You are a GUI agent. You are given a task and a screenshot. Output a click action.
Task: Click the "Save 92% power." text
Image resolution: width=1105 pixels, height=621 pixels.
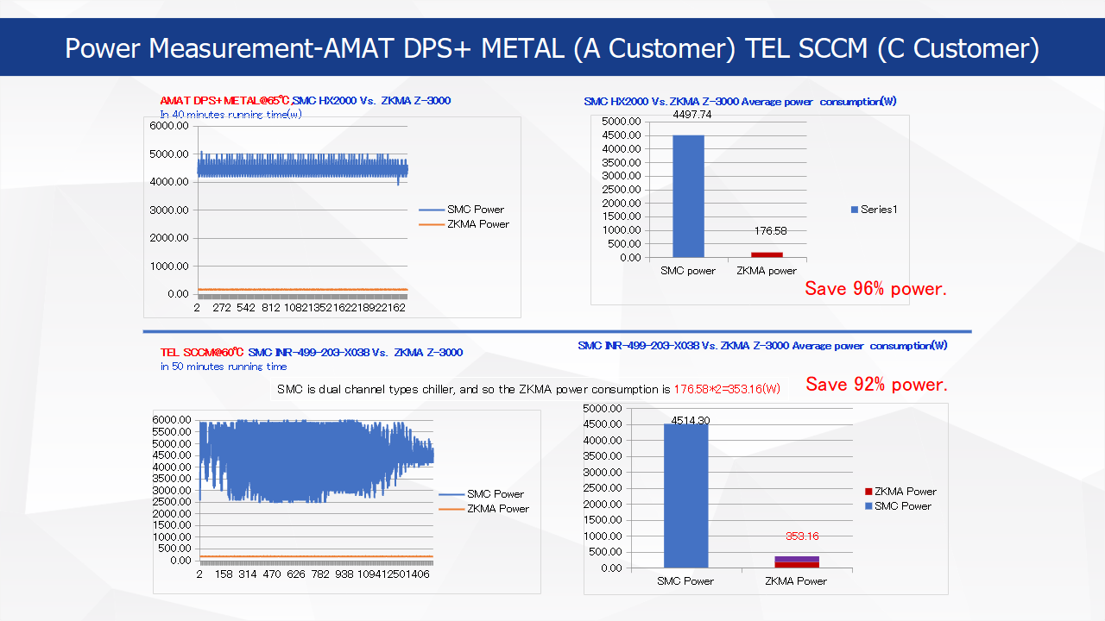click(x=876, y=385)
